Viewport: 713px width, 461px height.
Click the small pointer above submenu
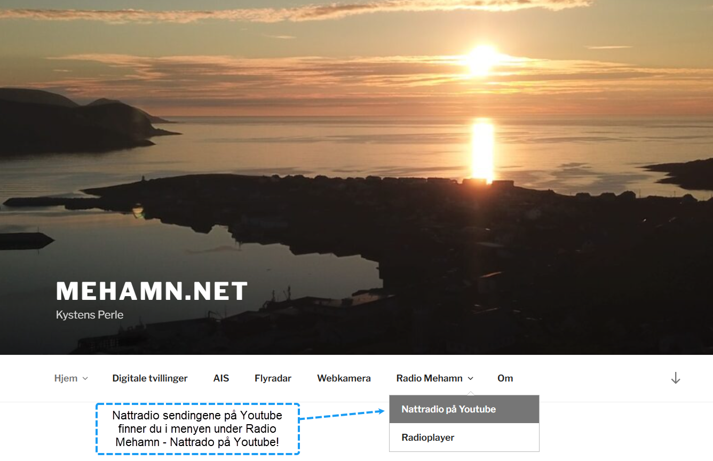(470, 393)
